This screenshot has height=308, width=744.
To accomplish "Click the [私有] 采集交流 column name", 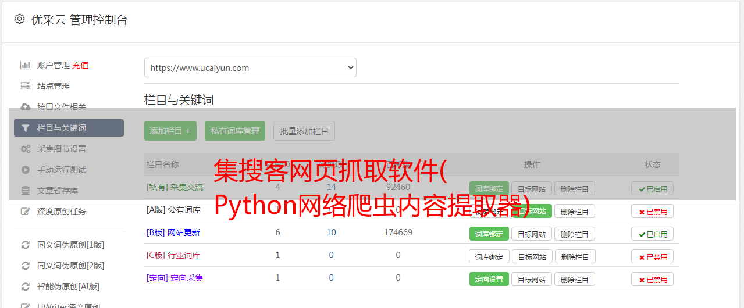I will coord(175,187).
